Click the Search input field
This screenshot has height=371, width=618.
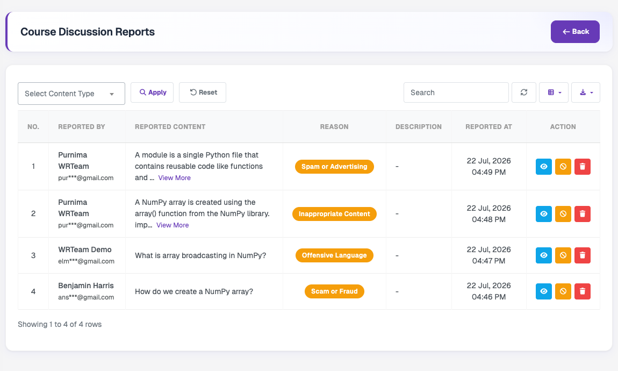[456, 92]
